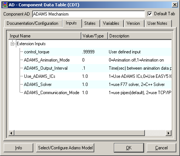180x156 pixels.
Task: Click the Component AD name field
Action: [x=89, y=14]
